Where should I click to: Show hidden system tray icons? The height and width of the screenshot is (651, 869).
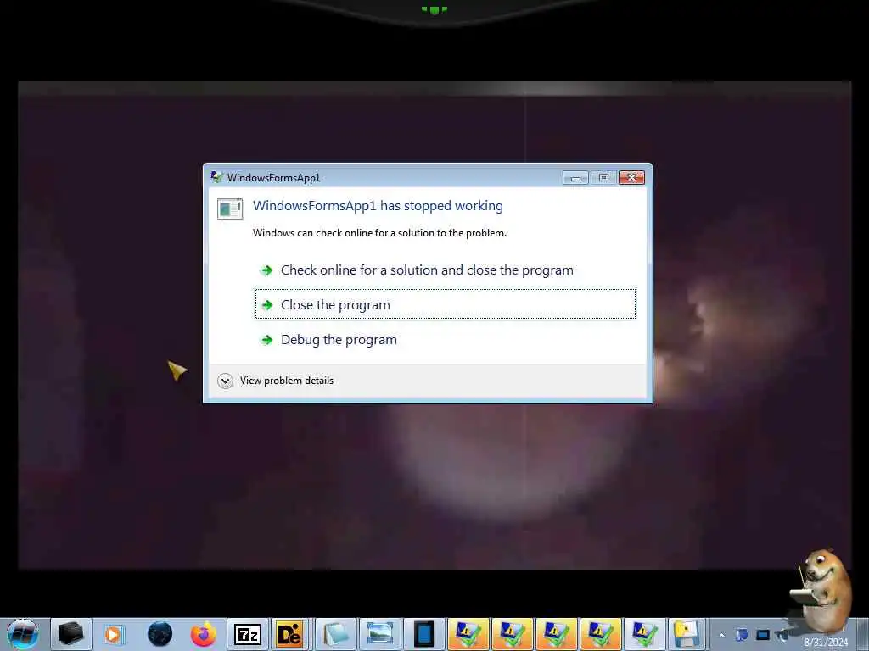[721, 635]
